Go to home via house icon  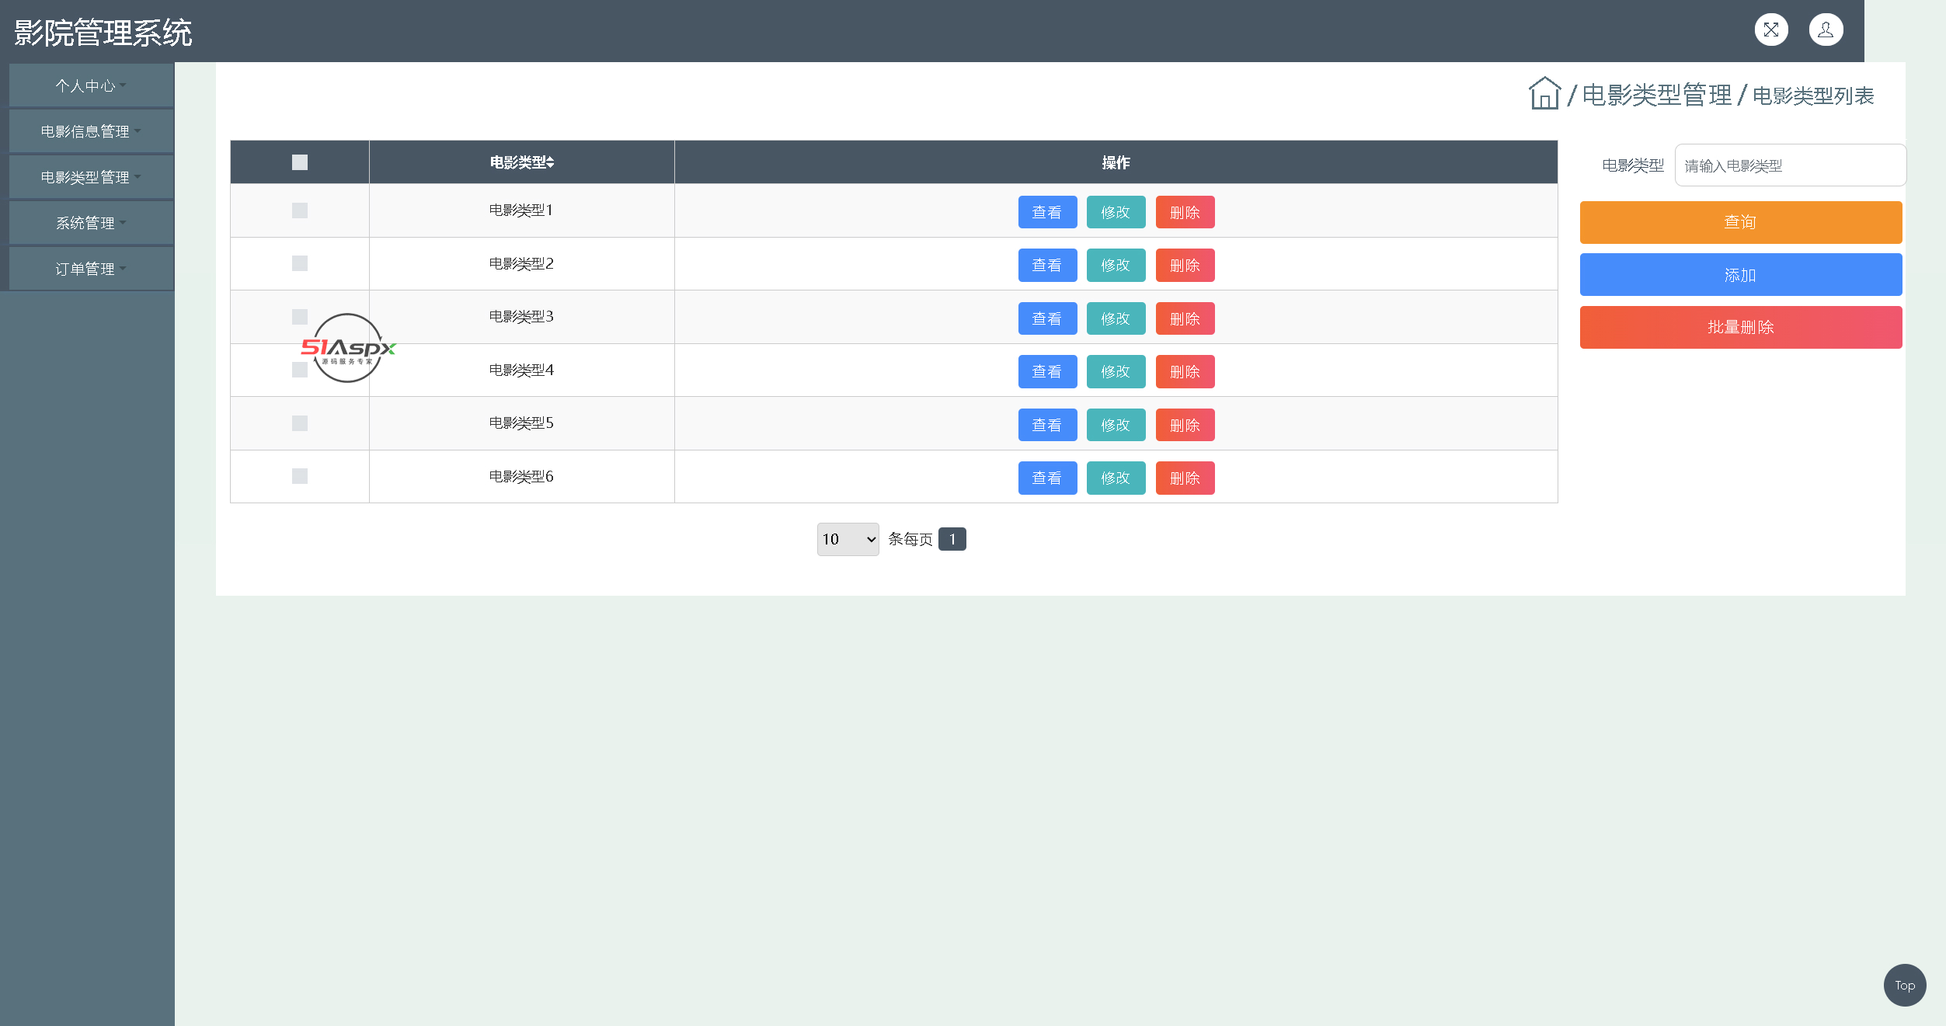click(1544, 94)
